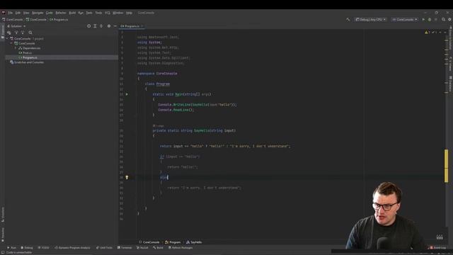Image resolution: width=453 pixels, height=255 pixels.
Task: Open the TODO tool window
Action: 44,248
